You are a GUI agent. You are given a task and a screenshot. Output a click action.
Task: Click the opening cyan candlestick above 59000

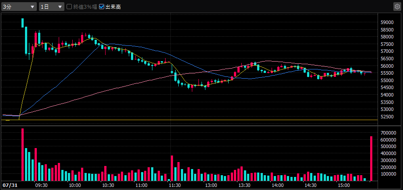[x=23, y=23]
